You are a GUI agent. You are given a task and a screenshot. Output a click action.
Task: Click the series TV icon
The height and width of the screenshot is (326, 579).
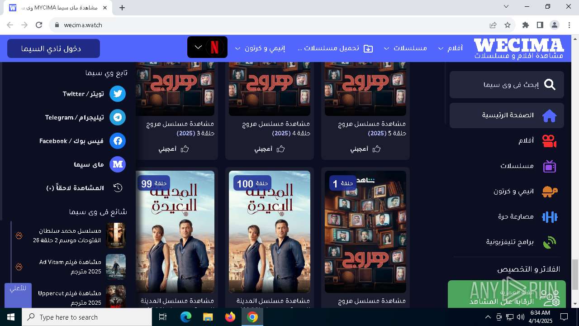(x=550, y=166)
